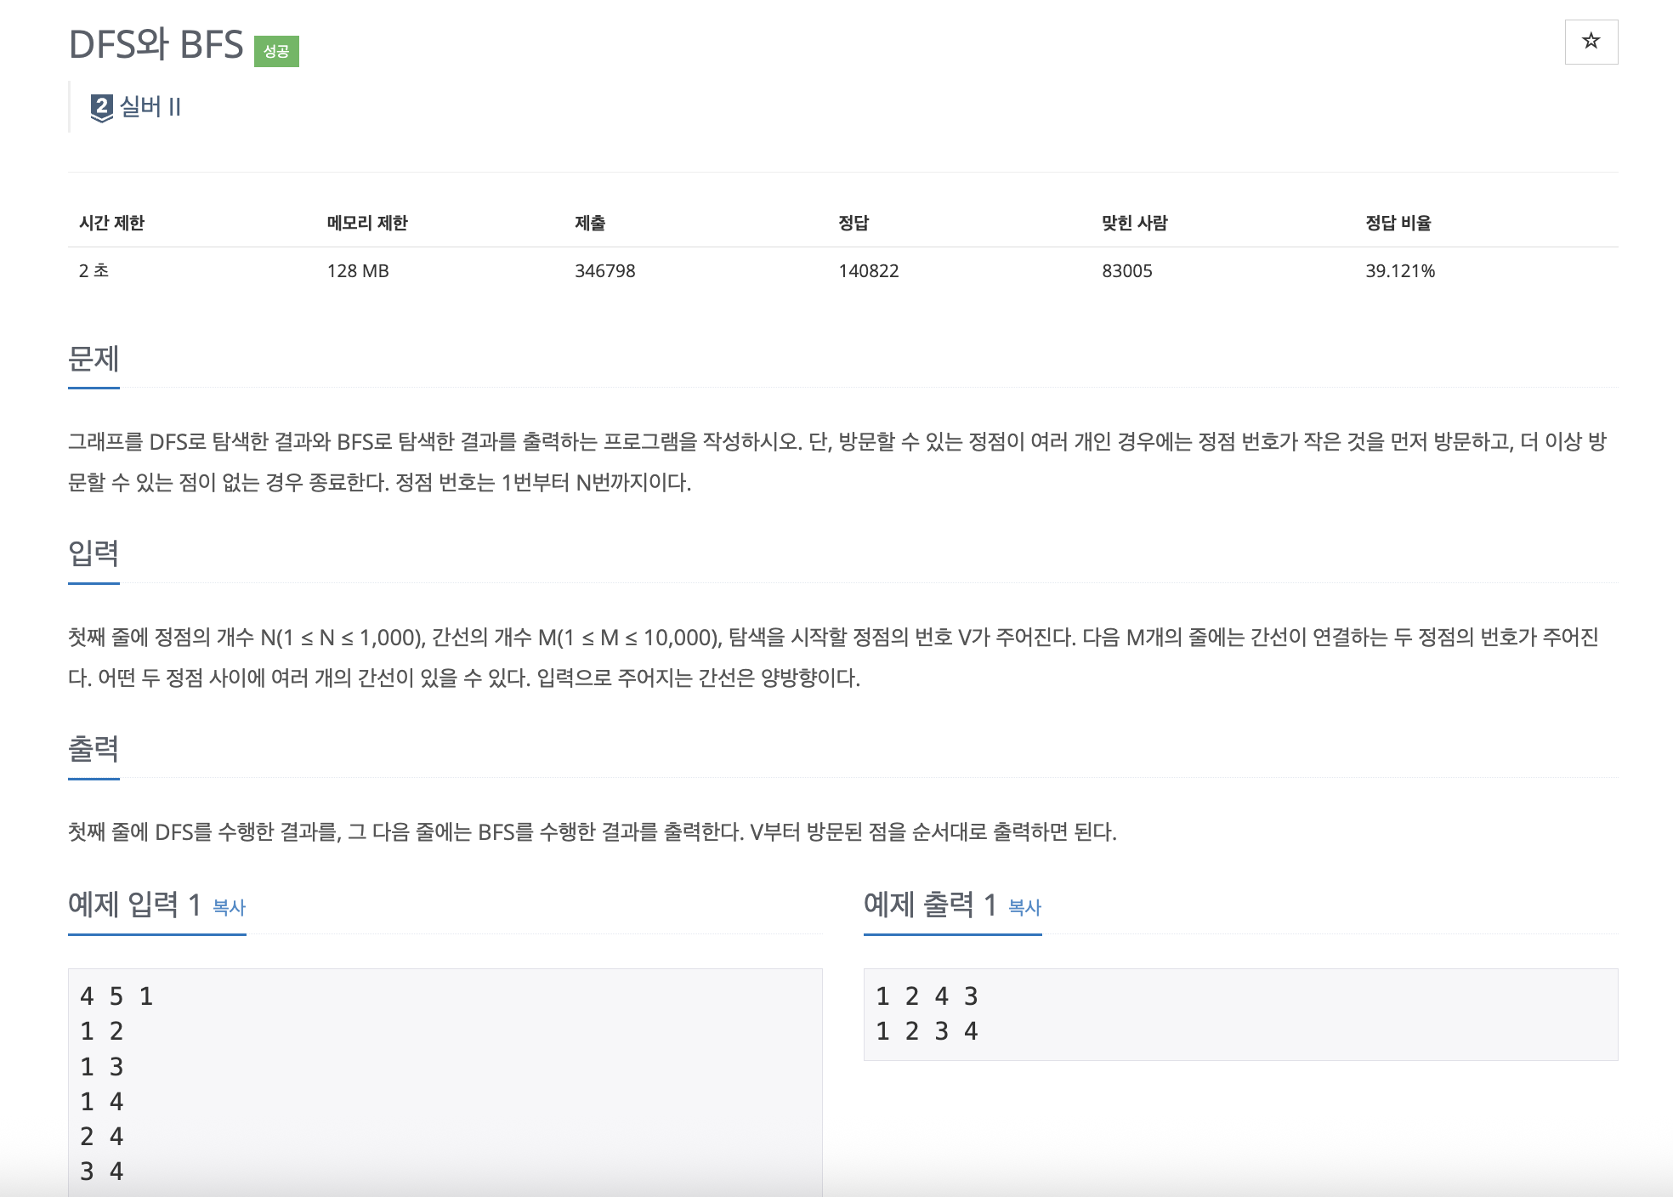Click the DFS와 BFS problem title
This screenshot has height=1197, width=1673.
tap(156, 44)
